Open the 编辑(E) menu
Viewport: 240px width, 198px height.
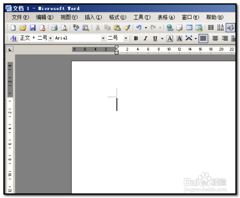point(45,17)
